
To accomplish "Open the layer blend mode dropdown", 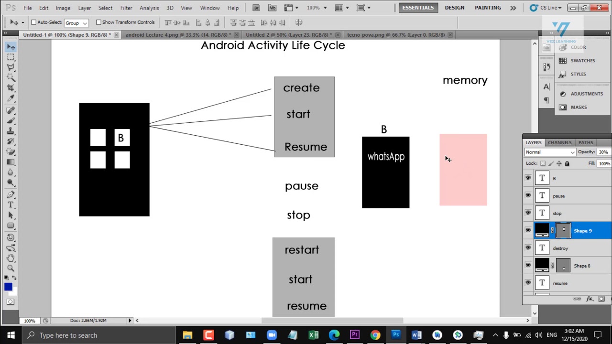I will 550,152.
